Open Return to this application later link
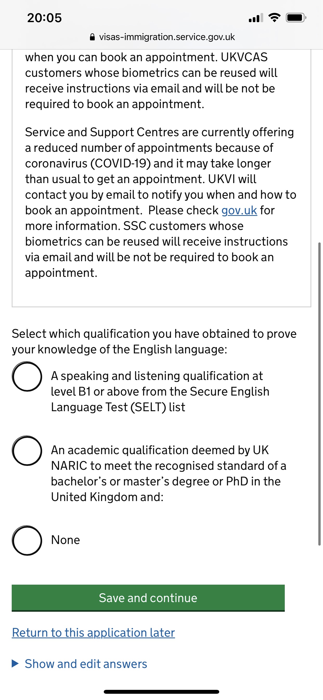This screenshot has height=700, width=323. [93, 633]
